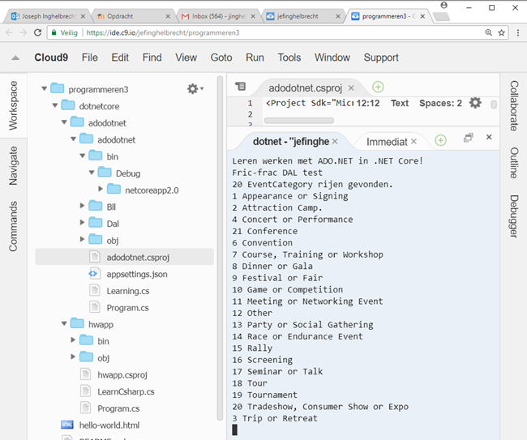The width and height of the screenshot is (527, 440).
Task: Add a new editor tab with the plus icon
Action: click(378, 87)
